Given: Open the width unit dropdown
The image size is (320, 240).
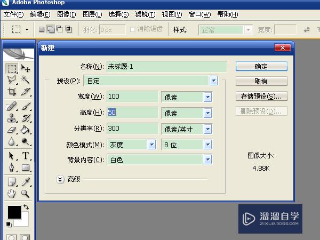Looking at the screenshot, I should coord(208,97).
